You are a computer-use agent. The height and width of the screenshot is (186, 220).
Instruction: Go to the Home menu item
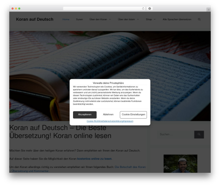[66, 19]
